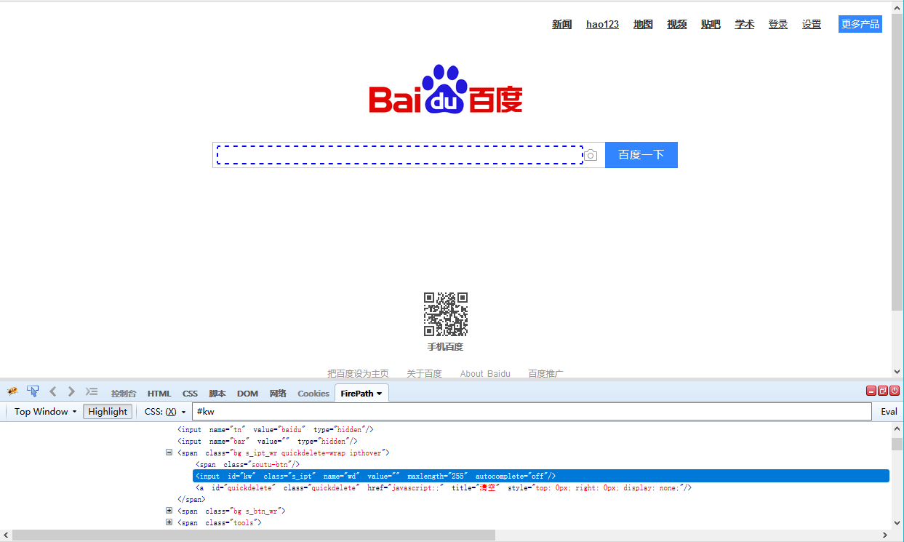The image size is (904, 542).
Task: Go back with Firebug left chevron
Action: (x=52, y=391)
